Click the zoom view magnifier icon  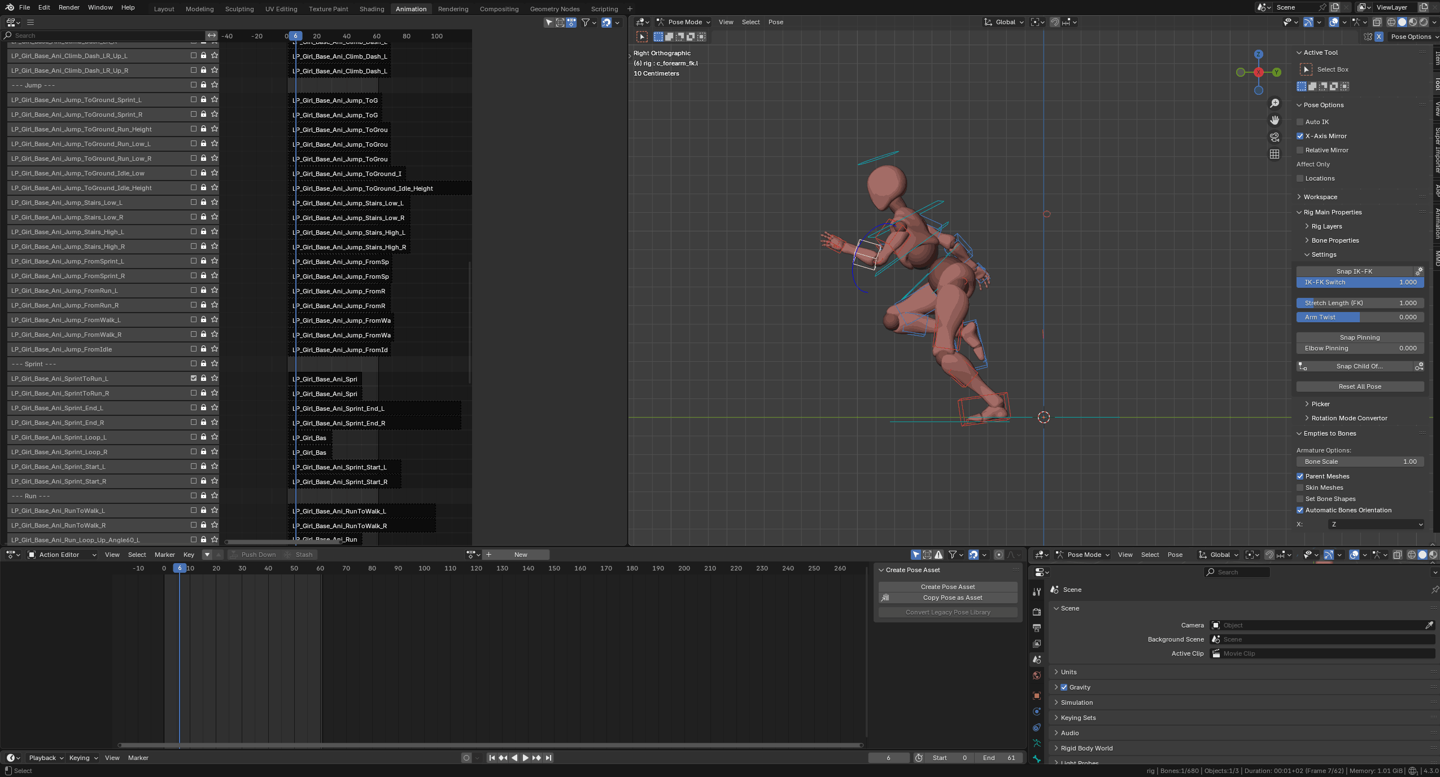click(x=1275, y=103)
